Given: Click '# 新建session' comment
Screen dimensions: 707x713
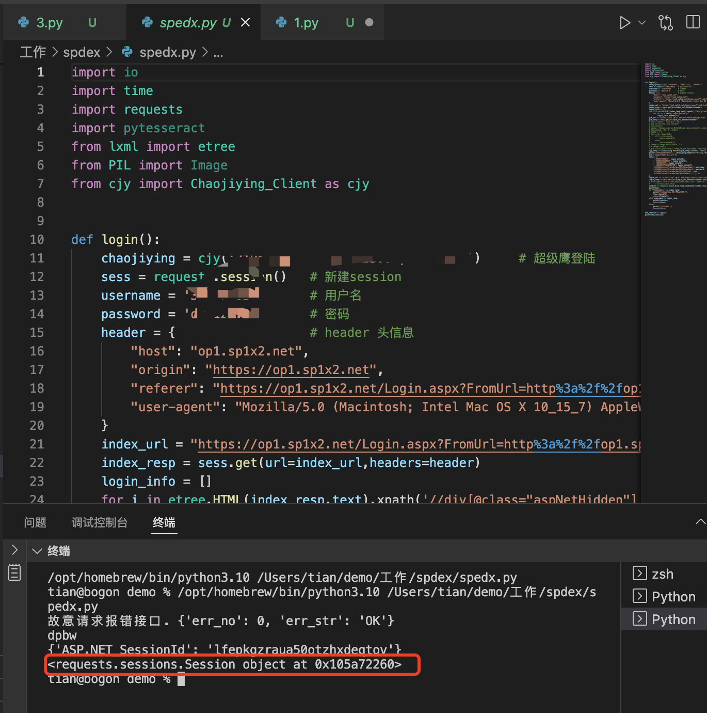Looking at the screenshot, I should [x=356, y=277].
